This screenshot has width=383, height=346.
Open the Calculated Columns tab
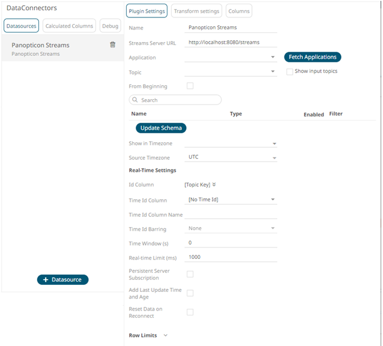tap(69, 26)
